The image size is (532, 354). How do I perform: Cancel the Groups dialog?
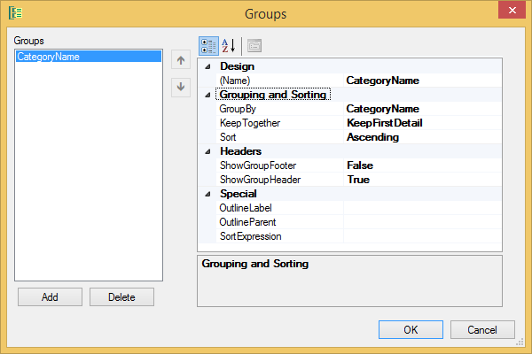(x=482, y=329)
